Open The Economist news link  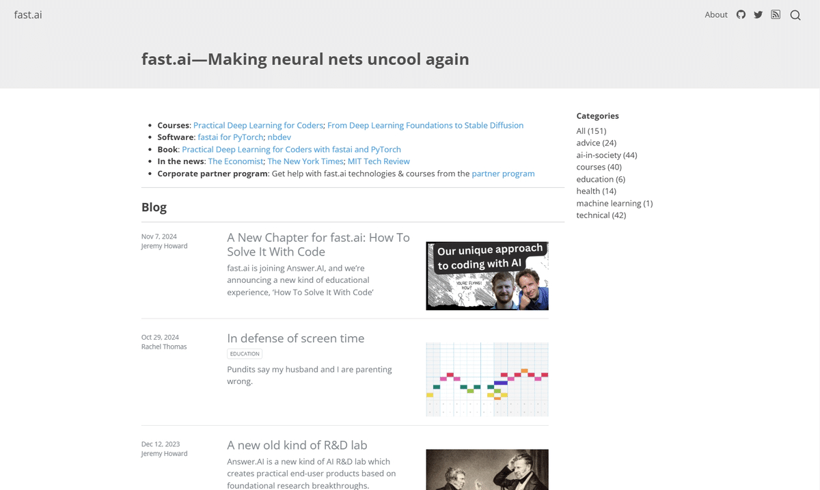(236, 161)
